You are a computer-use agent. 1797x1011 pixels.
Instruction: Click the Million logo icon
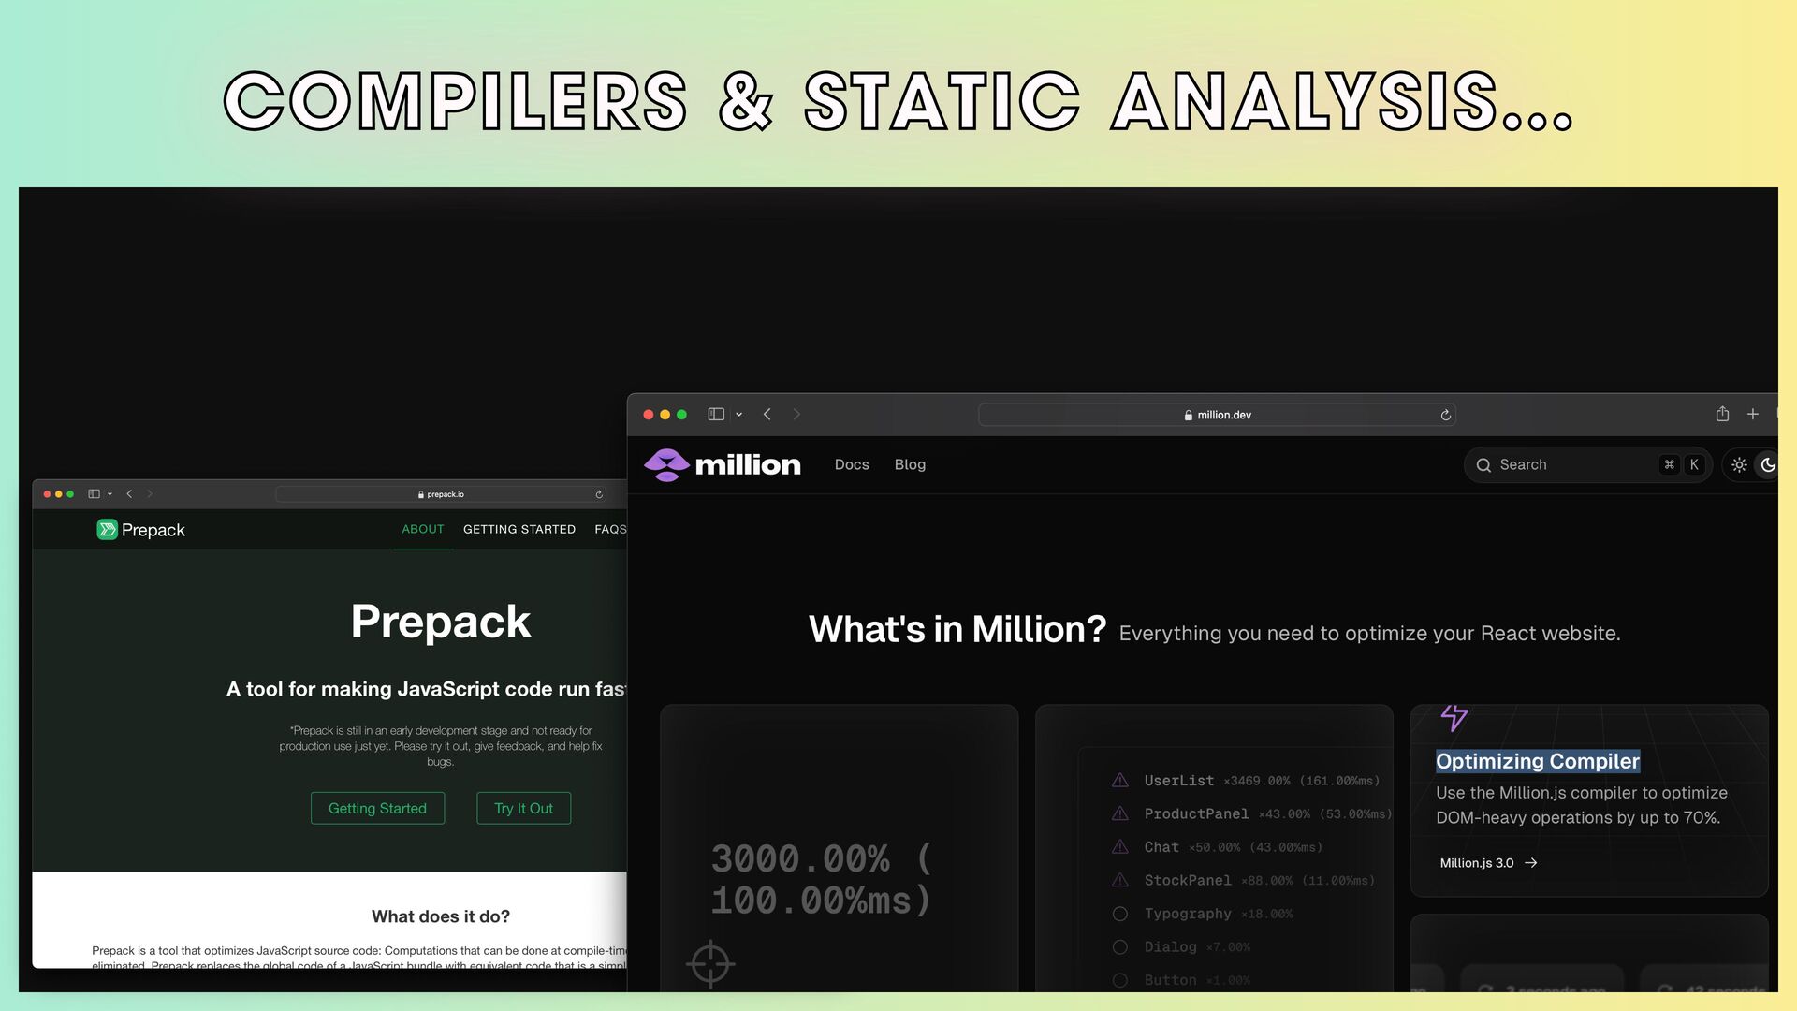[666, 464]
